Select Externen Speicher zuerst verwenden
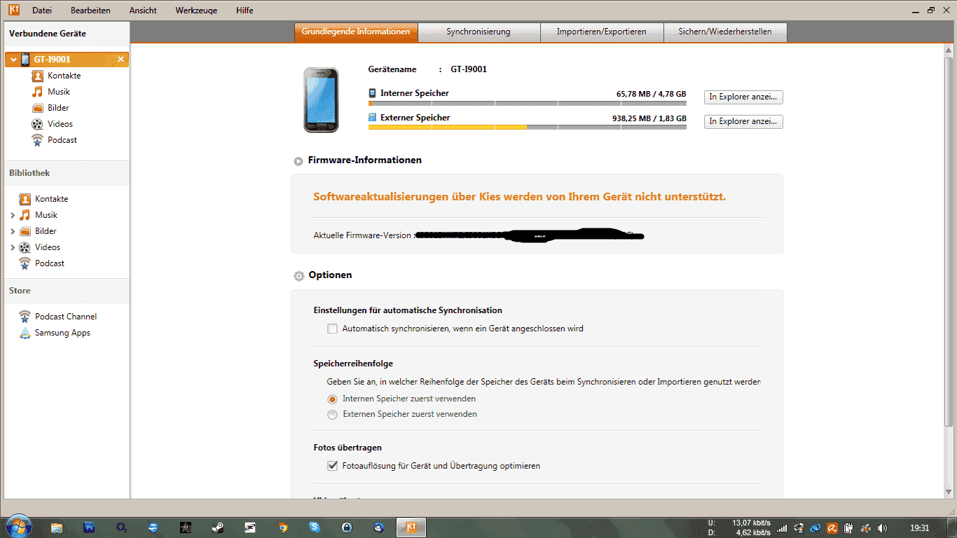 coord(333,414)
